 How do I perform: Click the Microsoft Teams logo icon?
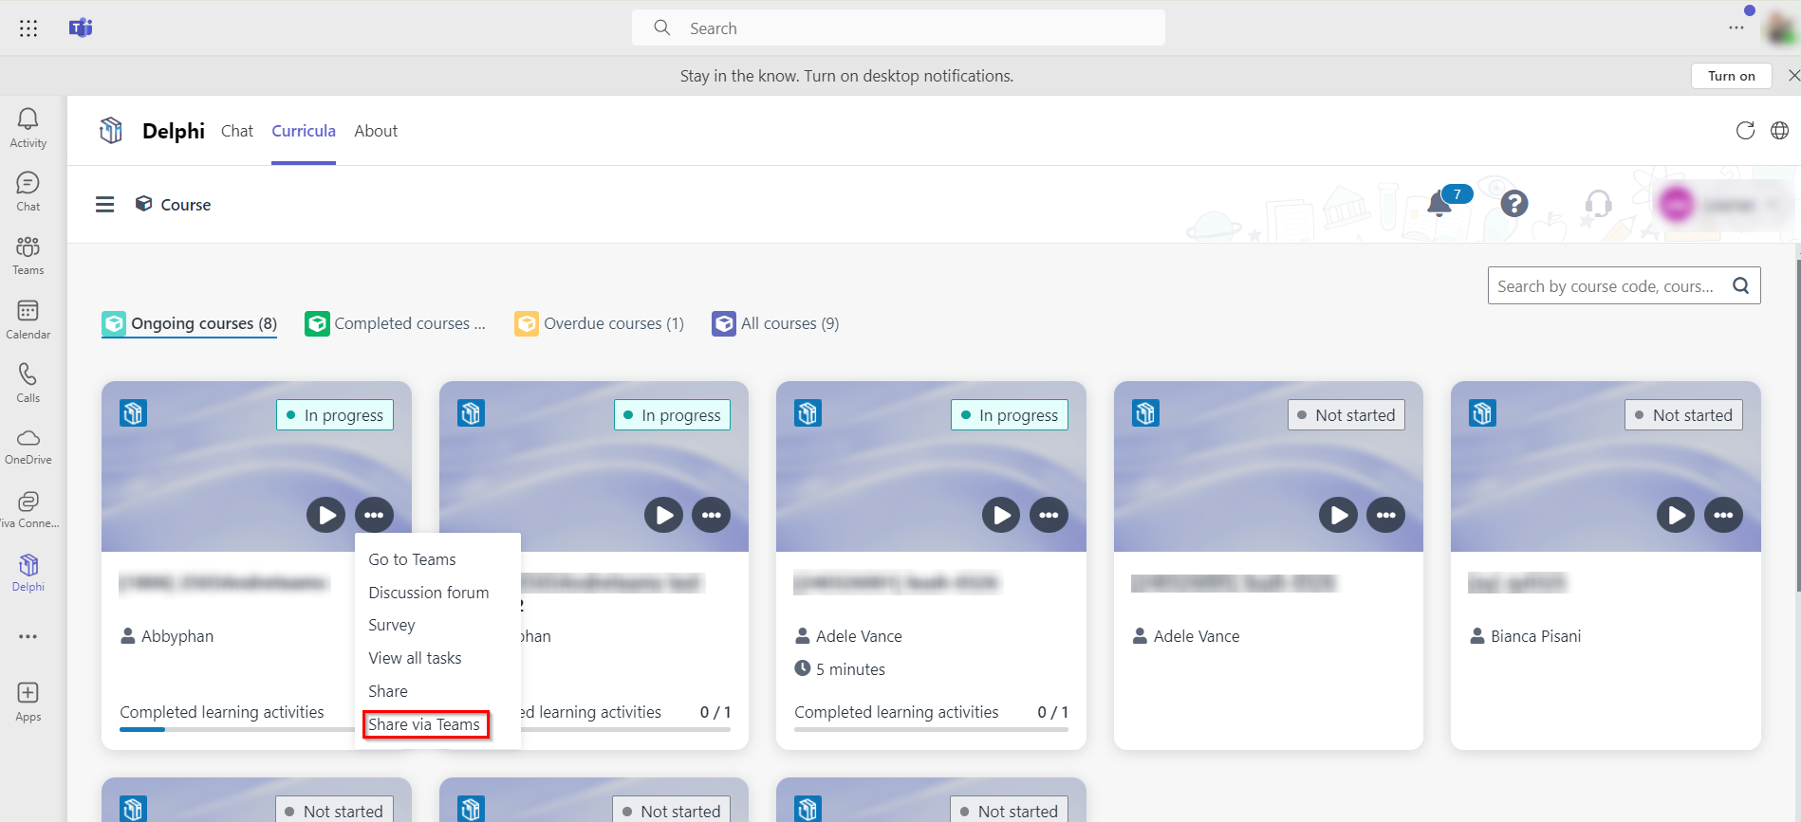point(81,28)
